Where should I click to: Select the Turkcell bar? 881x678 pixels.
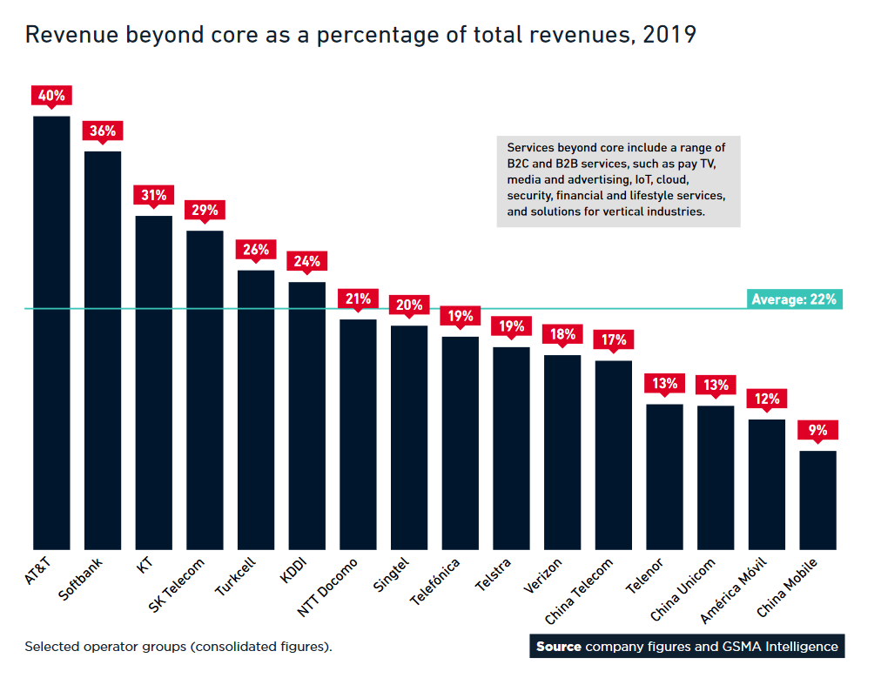[x=256, y=410]
